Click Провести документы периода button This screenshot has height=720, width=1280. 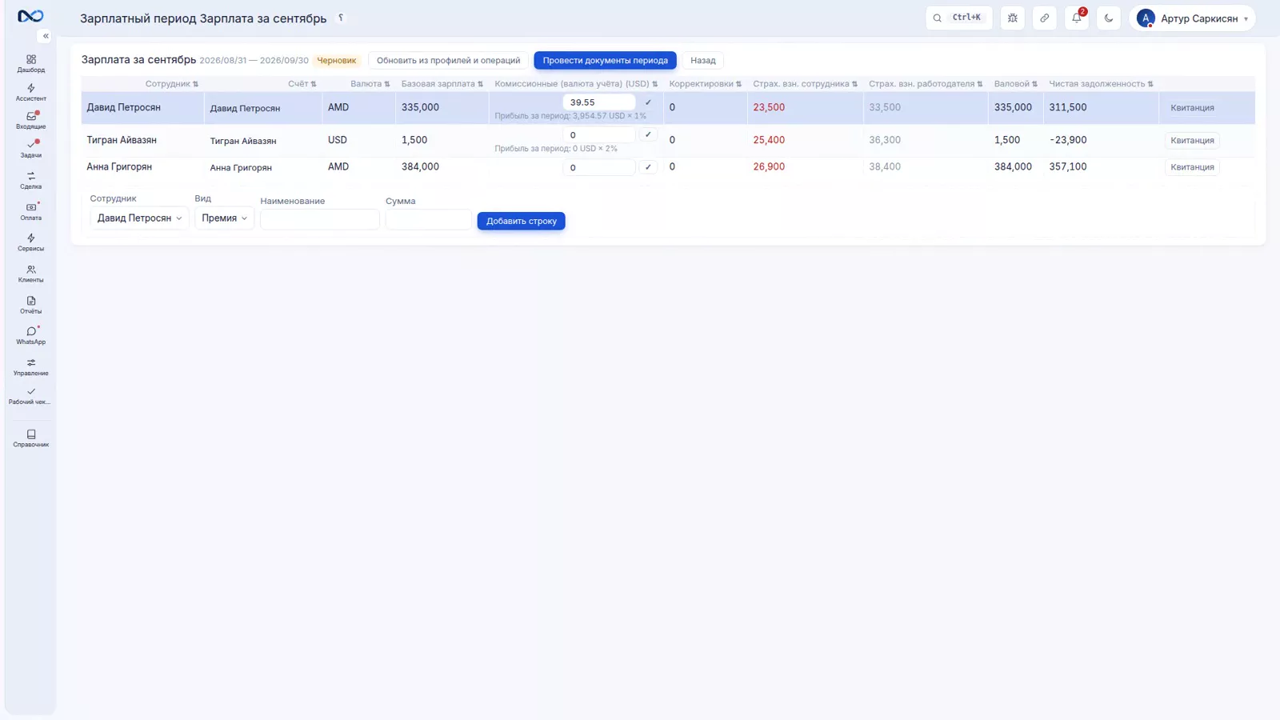[x=605, y=61]
